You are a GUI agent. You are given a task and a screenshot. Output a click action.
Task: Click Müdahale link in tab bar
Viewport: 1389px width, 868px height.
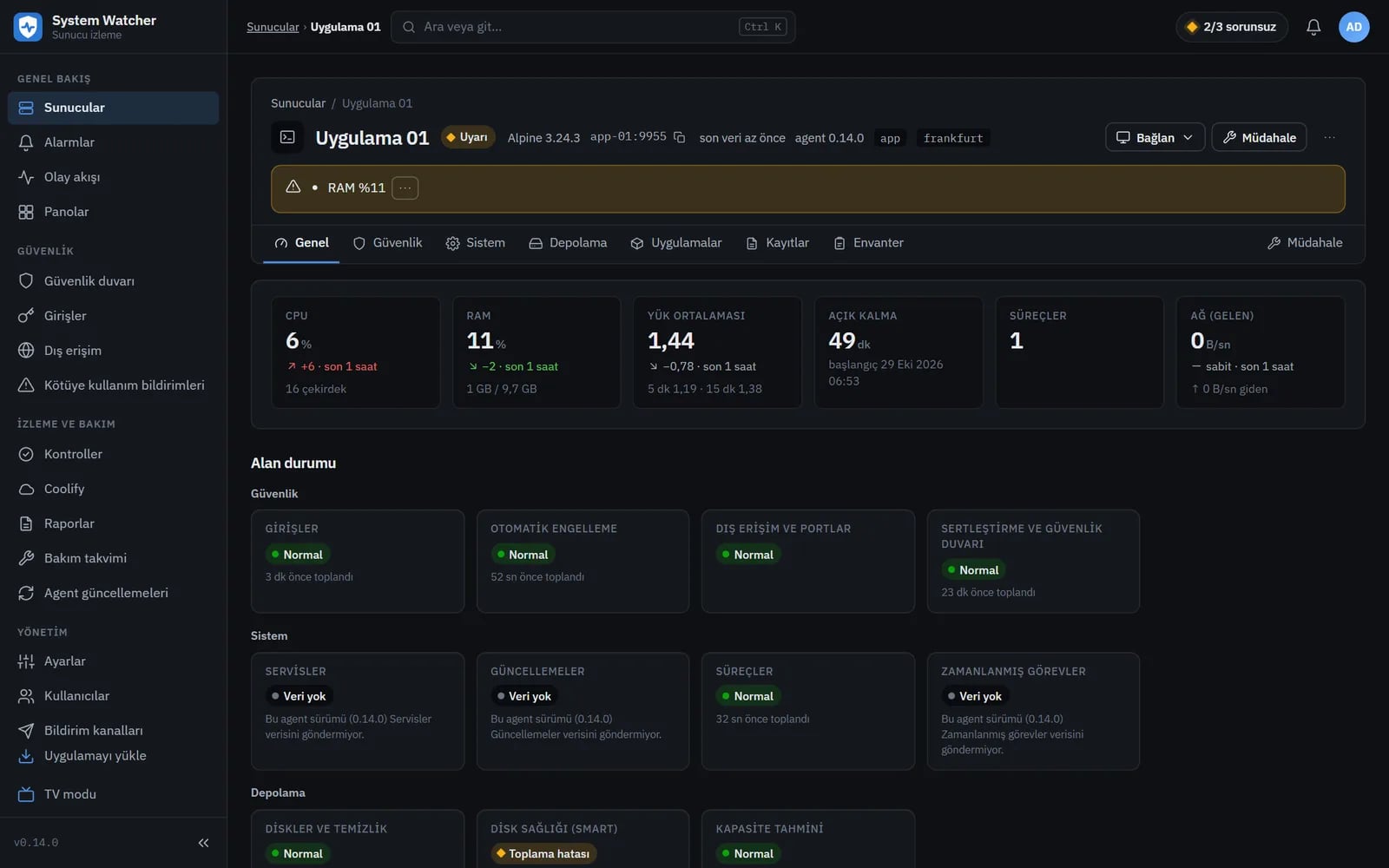pyautogui.click(x=1305, y=243)
